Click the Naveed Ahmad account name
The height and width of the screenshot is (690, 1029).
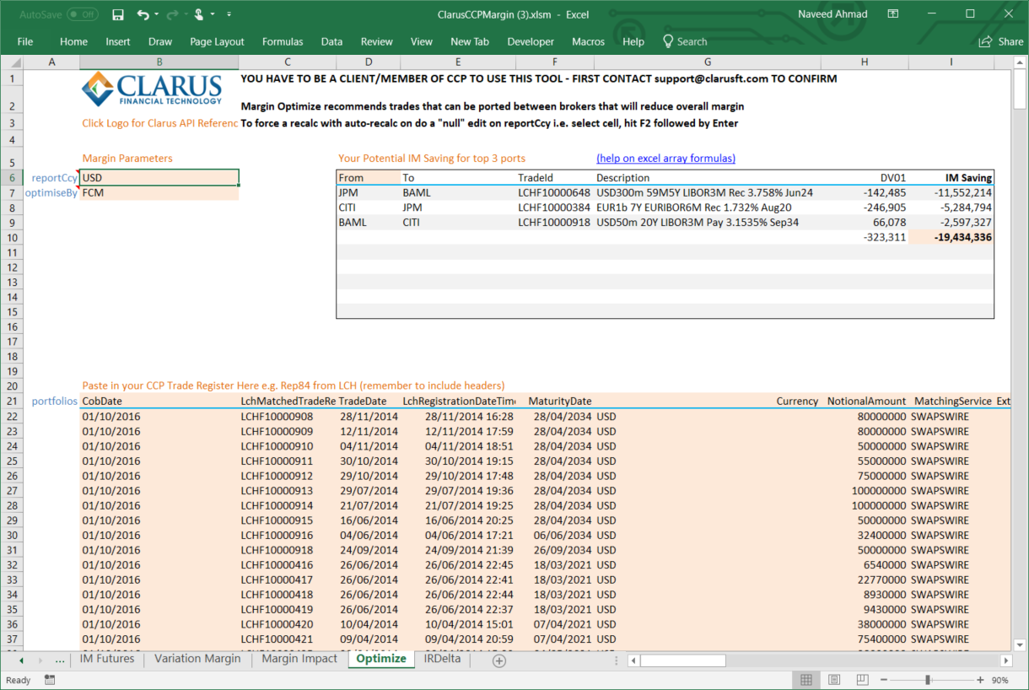pyautogui.click(x=831, y=14)
